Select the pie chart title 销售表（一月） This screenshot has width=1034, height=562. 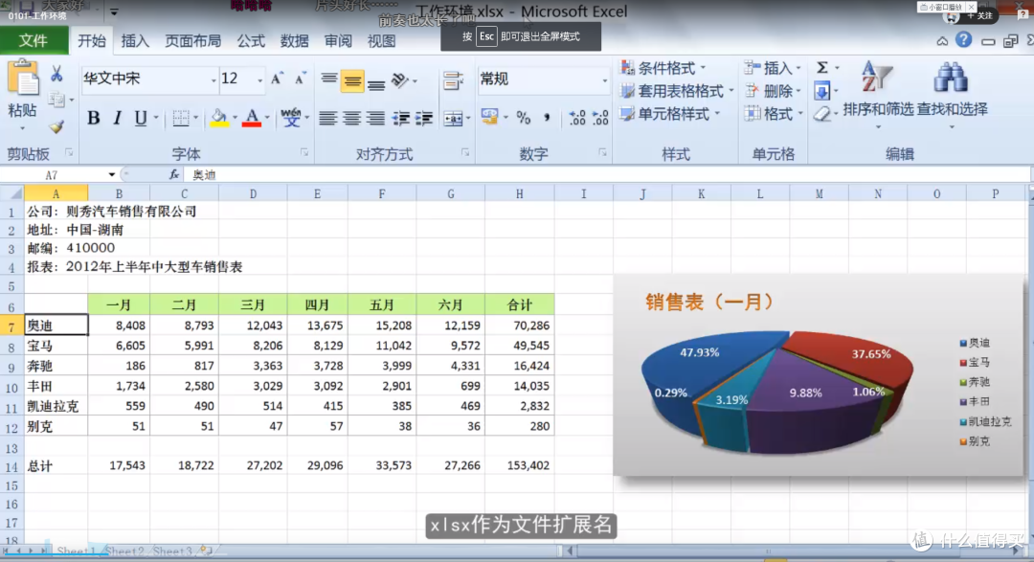click(x=708, y=303)
